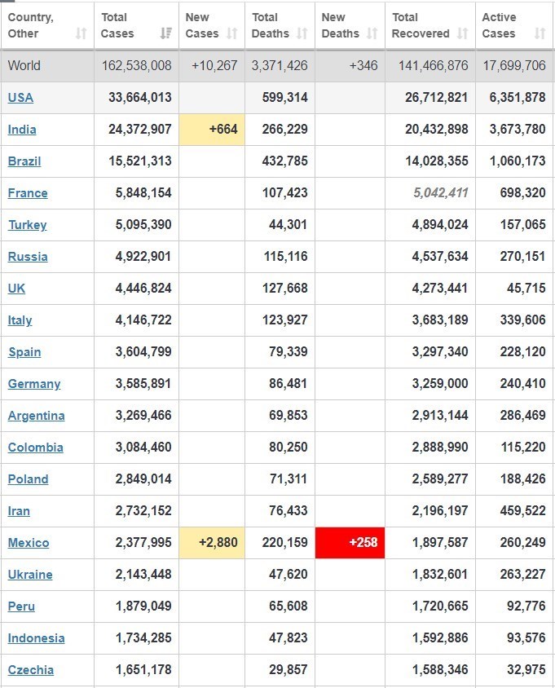The image size is (555, 688).
Task: Sort by New Deaths arrow icon
Action: [372, 33]
